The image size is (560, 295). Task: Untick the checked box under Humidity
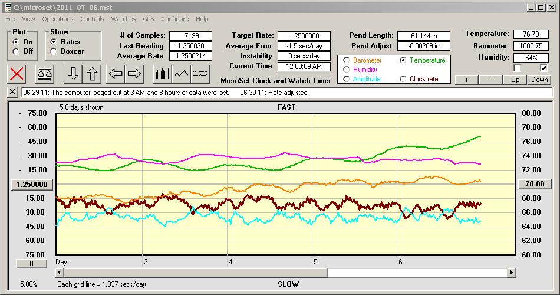click(x=543, y=68)
